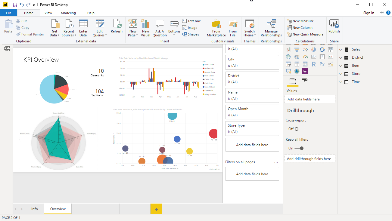Open Manage Relationships

271,29
